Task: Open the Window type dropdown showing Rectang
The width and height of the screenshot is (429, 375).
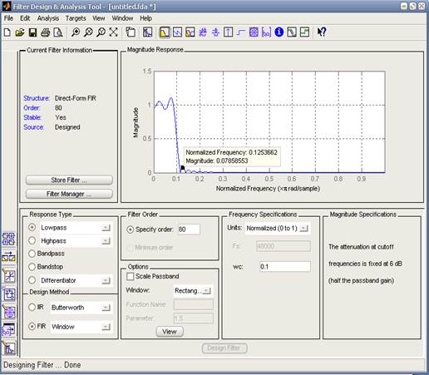Action: click(193, 291)
